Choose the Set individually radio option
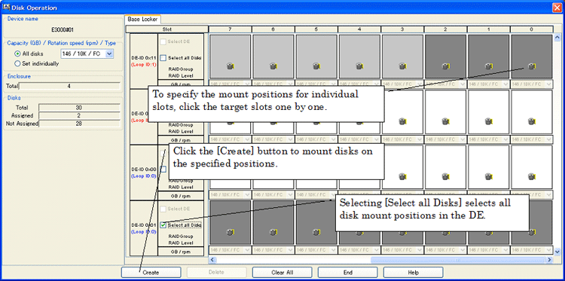 (17, 63)
